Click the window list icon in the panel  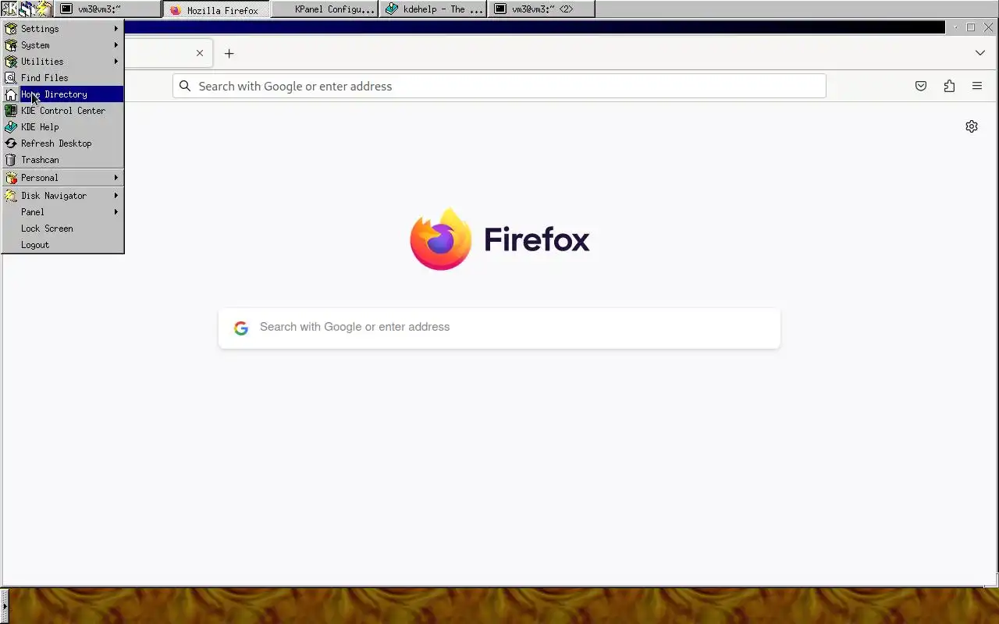pos(27,9)
